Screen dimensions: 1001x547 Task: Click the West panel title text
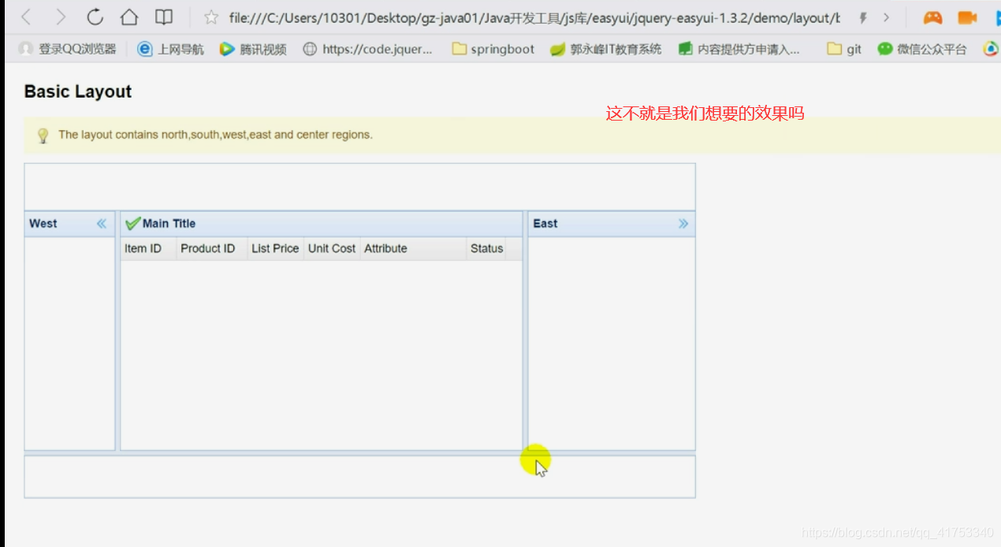click(x=43, y=224)
